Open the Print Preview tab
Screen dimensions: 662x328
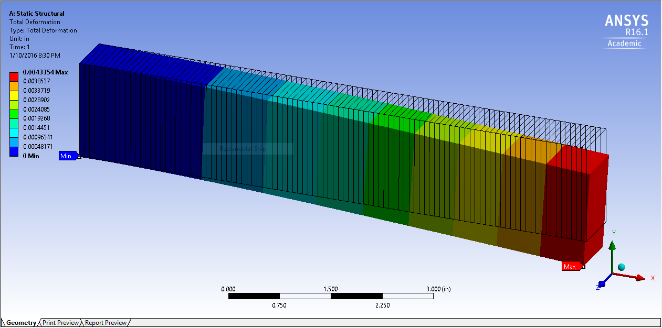(60, 323)
